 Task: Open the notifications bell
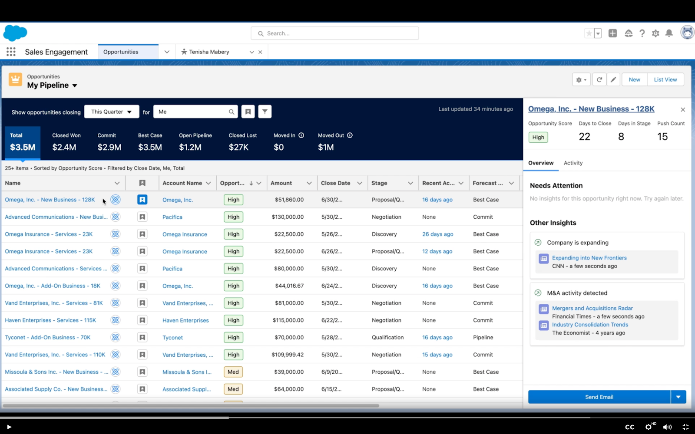click(x=669, y=33)
